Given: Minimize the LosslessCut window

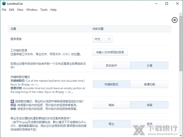Looking at the screenshot, I should [x=156, y=4].
